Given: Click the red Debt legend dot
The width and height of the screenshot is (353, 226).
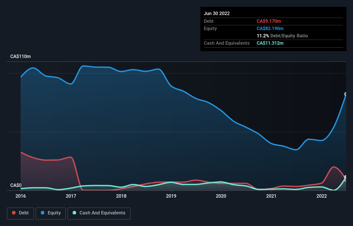Looking at the screenshot, I should click(x=14, y=213).
